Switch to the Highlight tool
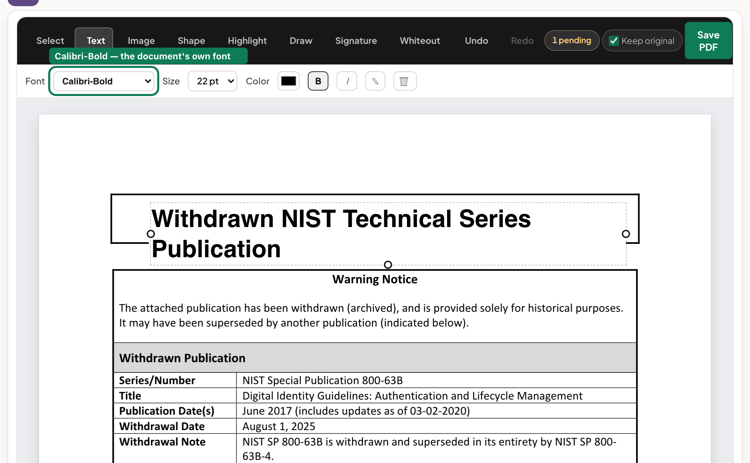This screenshot has width=750, height=463. [x=247, y=41]
